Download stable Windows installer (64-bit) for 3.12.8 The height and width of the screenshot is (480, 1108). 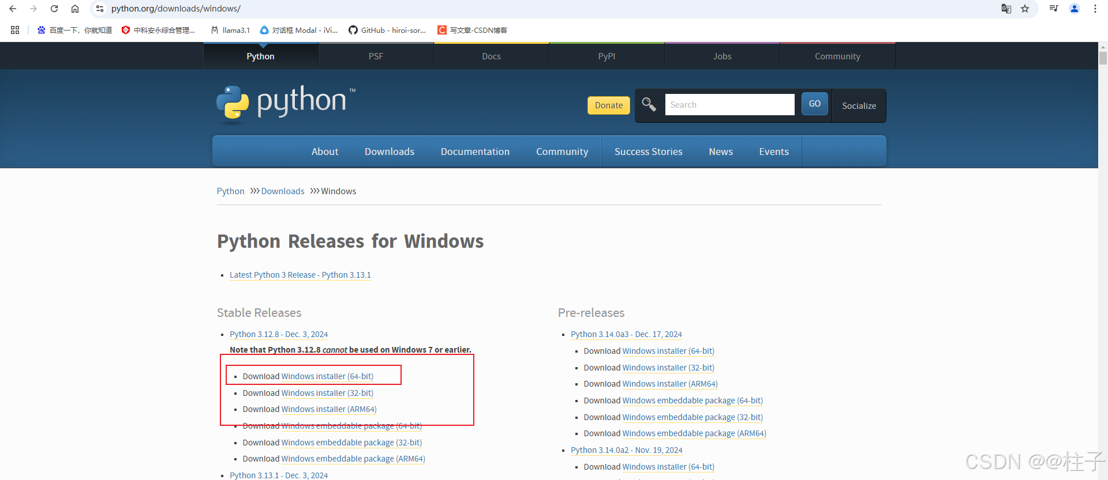click(327, 376)
